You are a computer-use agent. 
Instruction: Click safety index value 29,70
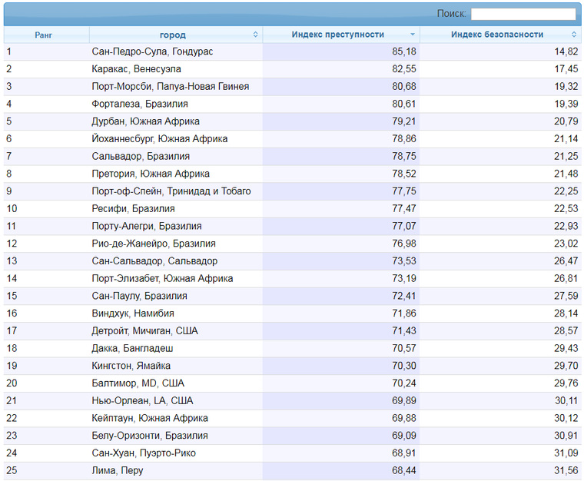point(566,366)
